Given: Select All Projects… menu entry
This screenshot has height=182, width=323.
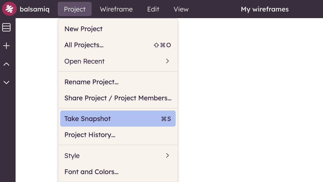Looking at the screenshot, I should [118, 45].
